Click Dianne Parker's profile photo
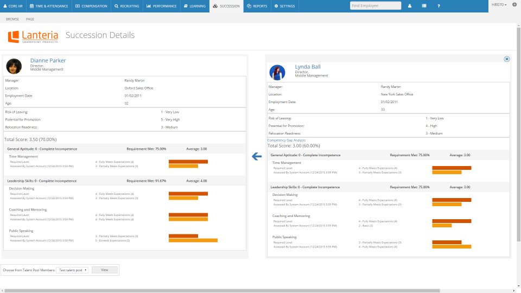Viewport: 521px width, 293px height. coord(14,66)
